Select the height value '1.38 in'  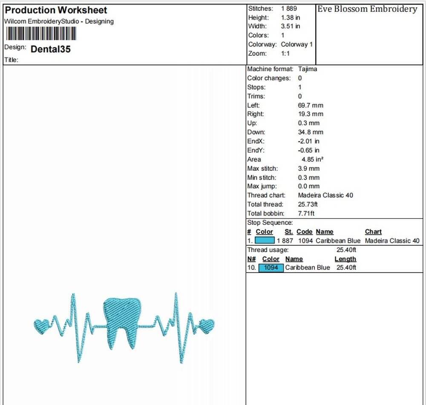(291, 17)
